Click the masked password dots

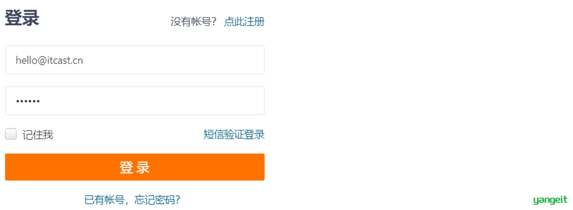pos(28,101)
